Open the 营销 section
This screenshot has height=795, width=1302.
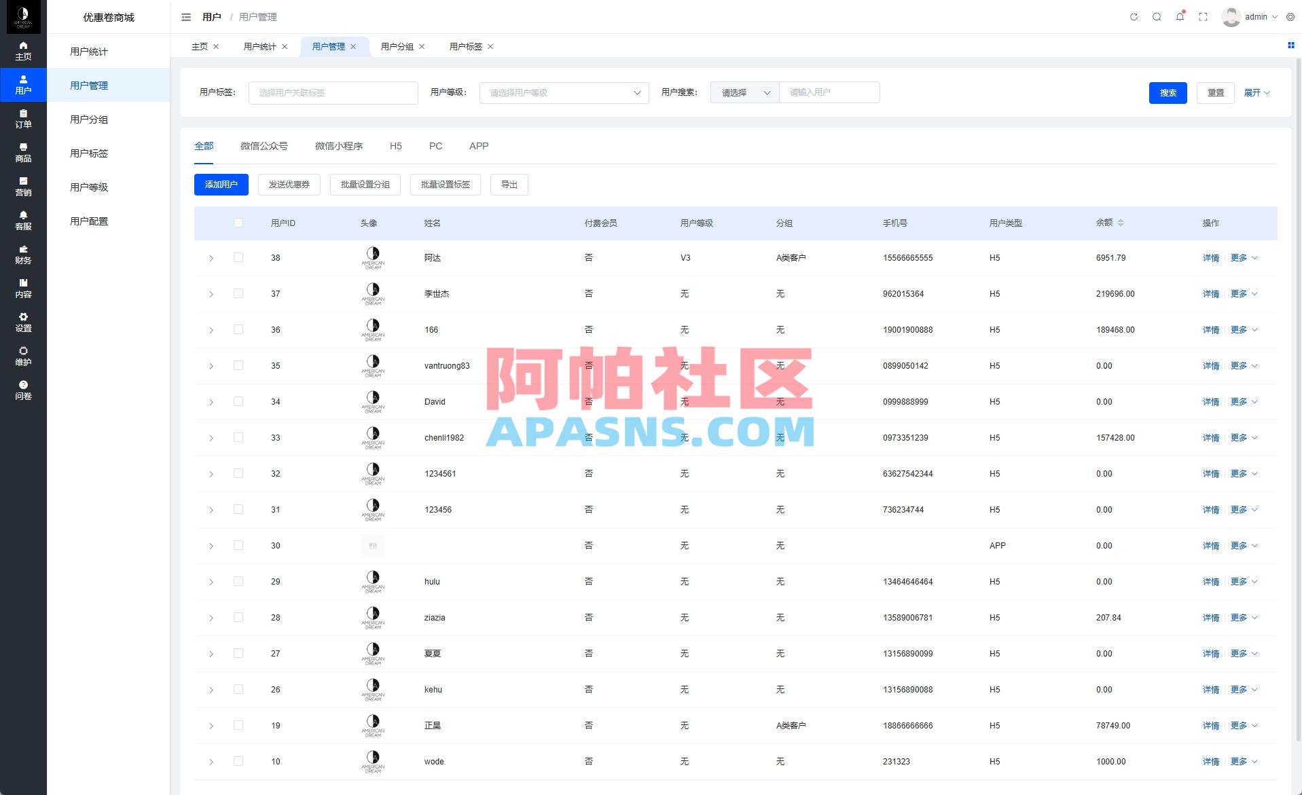pyautogui.click(x=23, y=187)
